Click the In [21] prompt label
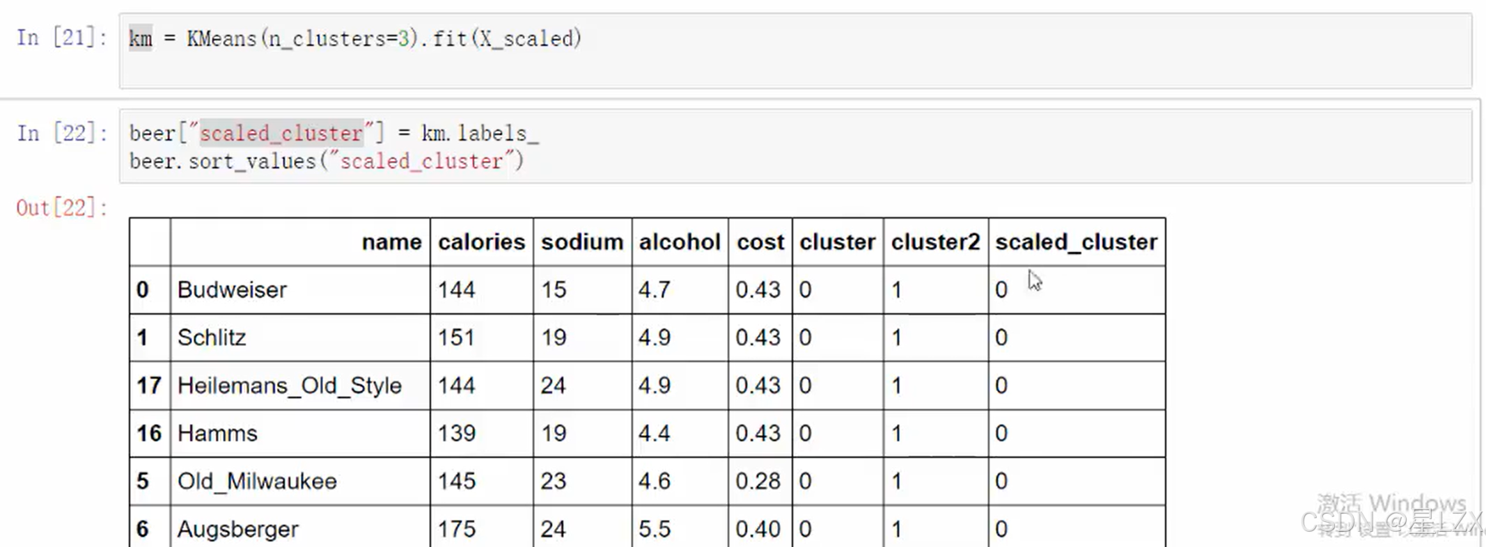 pos(62,38)
